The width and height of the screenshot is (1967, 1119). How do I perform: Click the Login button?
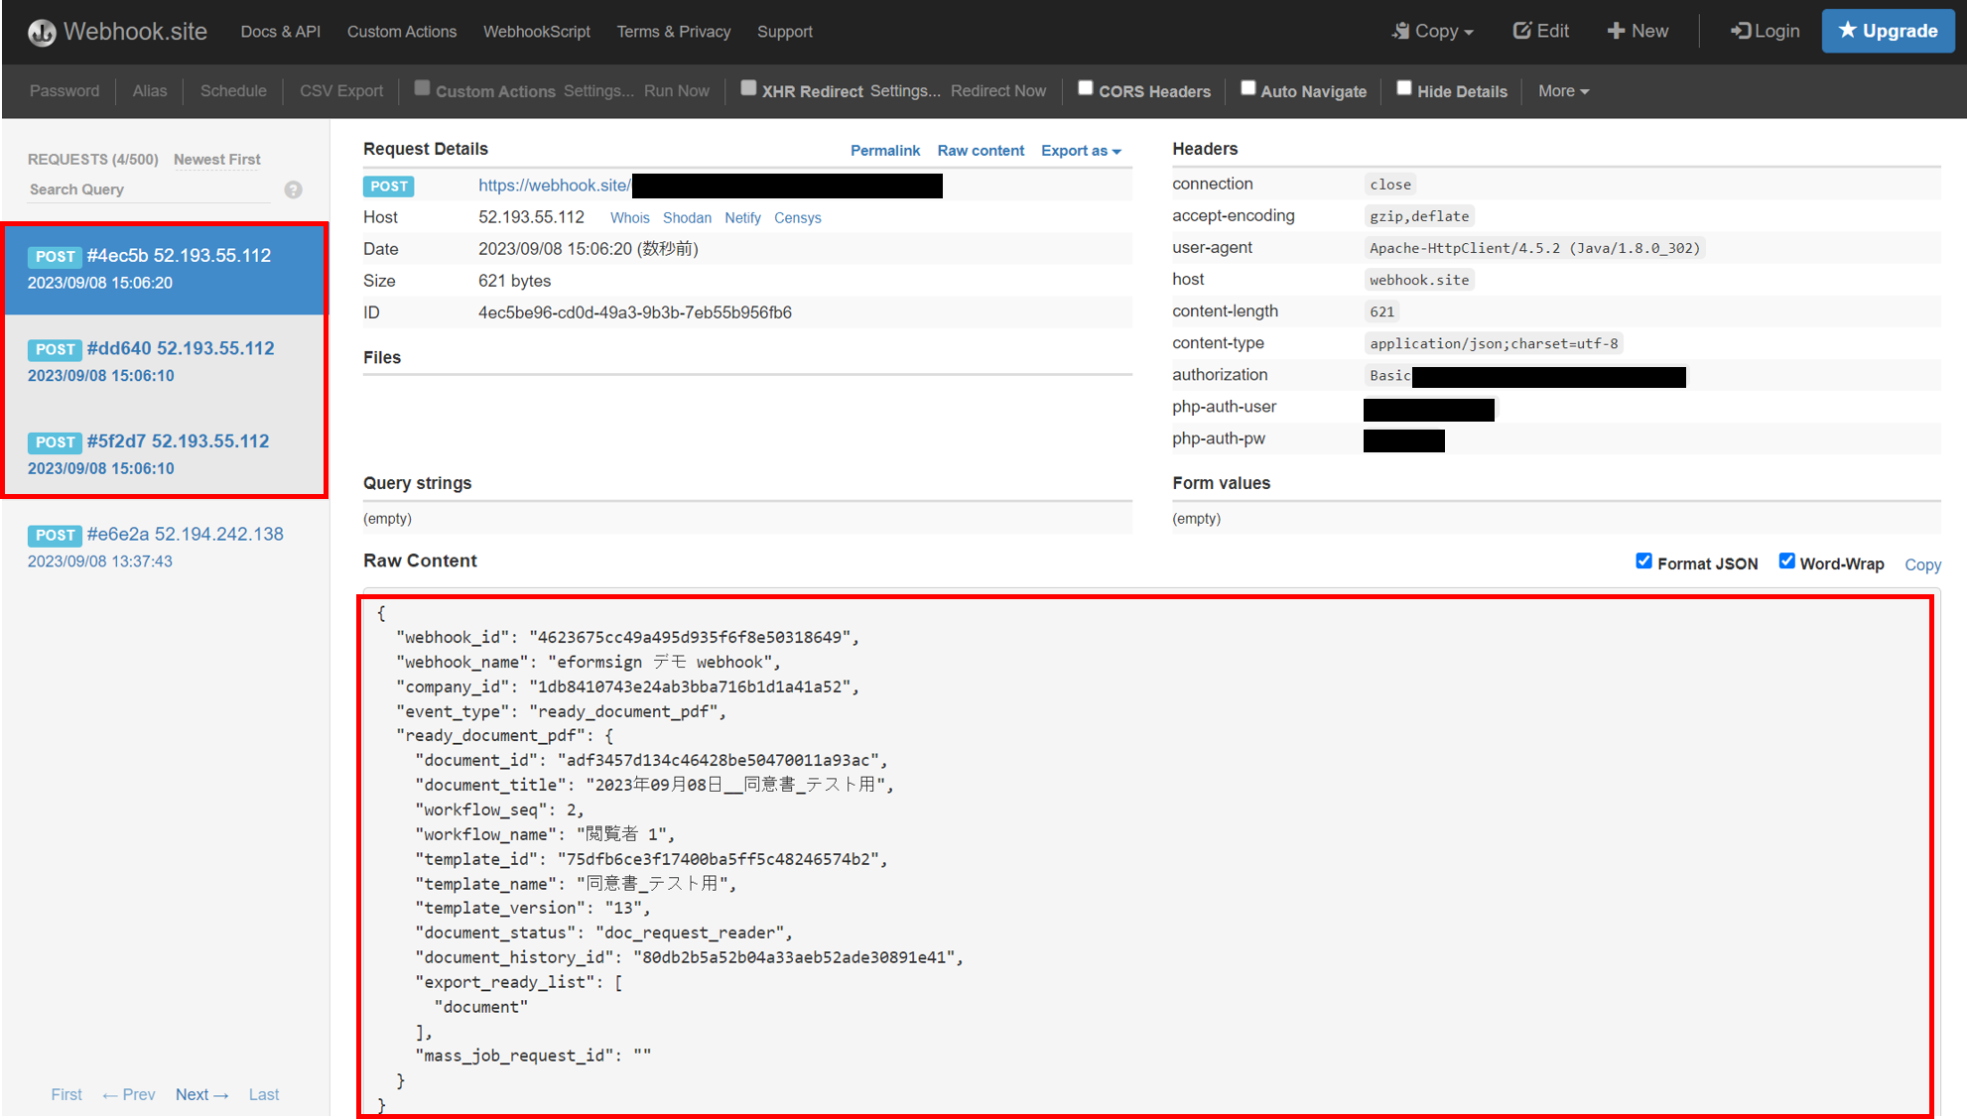pyautogui.click(x=1766, y=32)
